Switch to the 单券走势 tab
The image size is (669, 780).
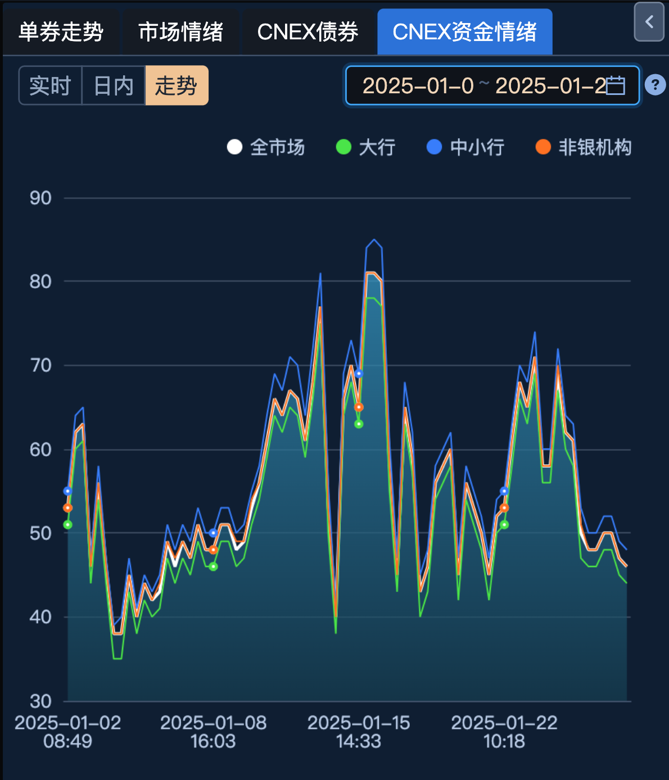tap(62, 31)
